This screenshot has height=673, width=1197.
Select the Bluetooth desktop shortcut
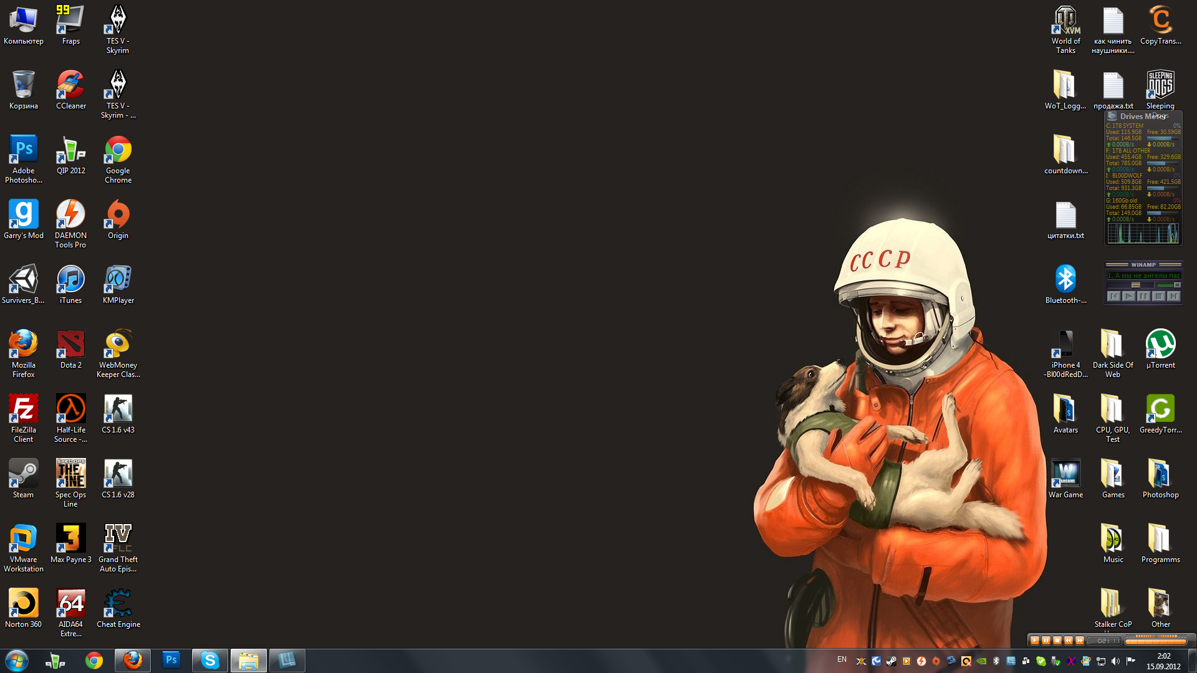[x=1065, y=285]
